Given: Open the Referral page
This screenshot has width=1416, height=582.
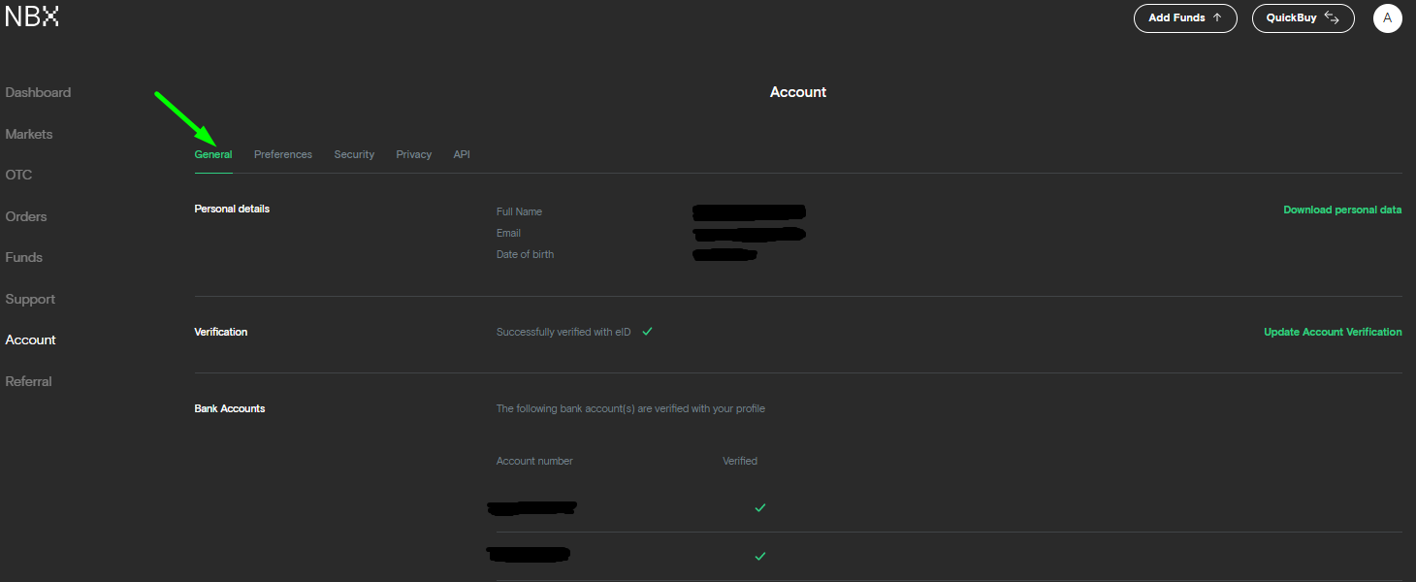Looking at the screenshot, I should (x=29, y=381).
